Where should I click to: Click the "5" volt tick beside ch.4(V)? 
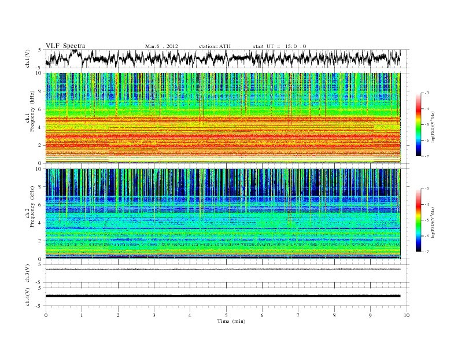(x=40, y=288)
